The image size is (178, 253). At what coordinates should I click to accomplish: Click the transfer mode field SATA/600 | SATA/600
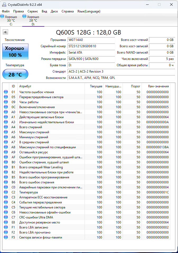tap(91, 59)
